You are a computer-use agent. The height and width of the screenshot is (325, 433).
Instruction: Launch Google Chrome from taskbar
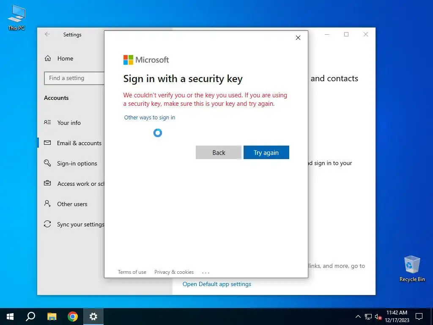(x=73, y=317)
